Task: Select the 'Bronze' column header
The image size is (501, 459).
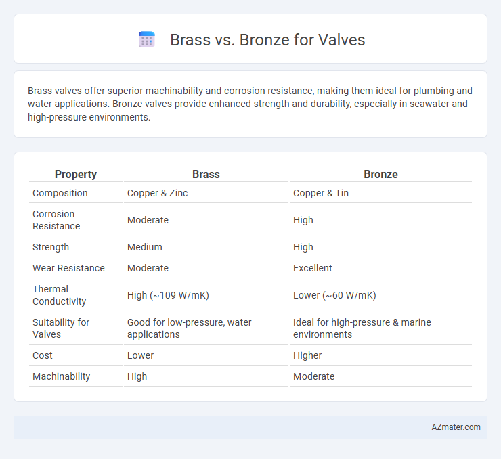Action: (x=380, y=174)
